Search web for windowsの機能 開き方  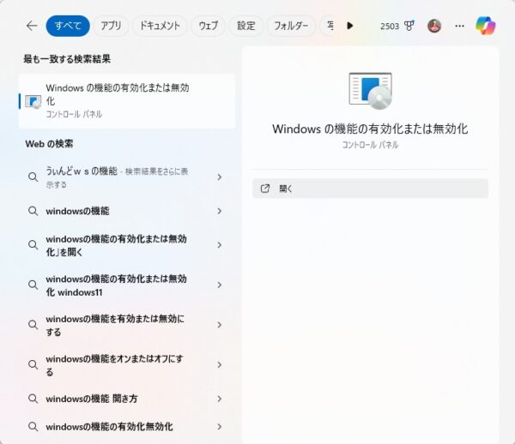pos(127,399)
